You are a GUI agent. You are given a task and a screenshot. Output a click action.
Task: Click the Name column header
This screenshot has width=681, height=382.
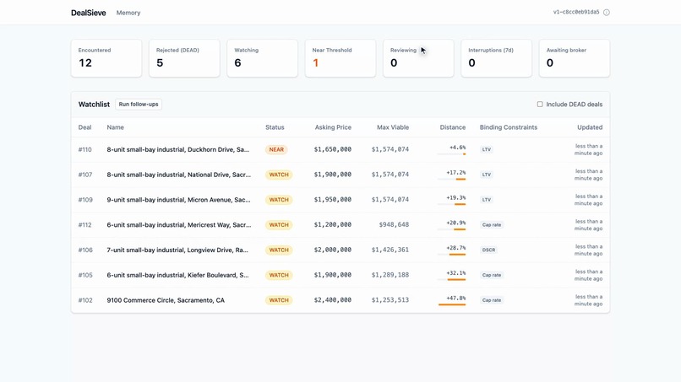(x=116, y=127)
